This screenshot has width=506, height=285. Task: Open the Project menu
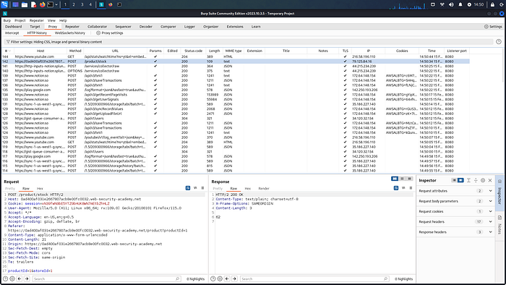[x=20, y=20]
